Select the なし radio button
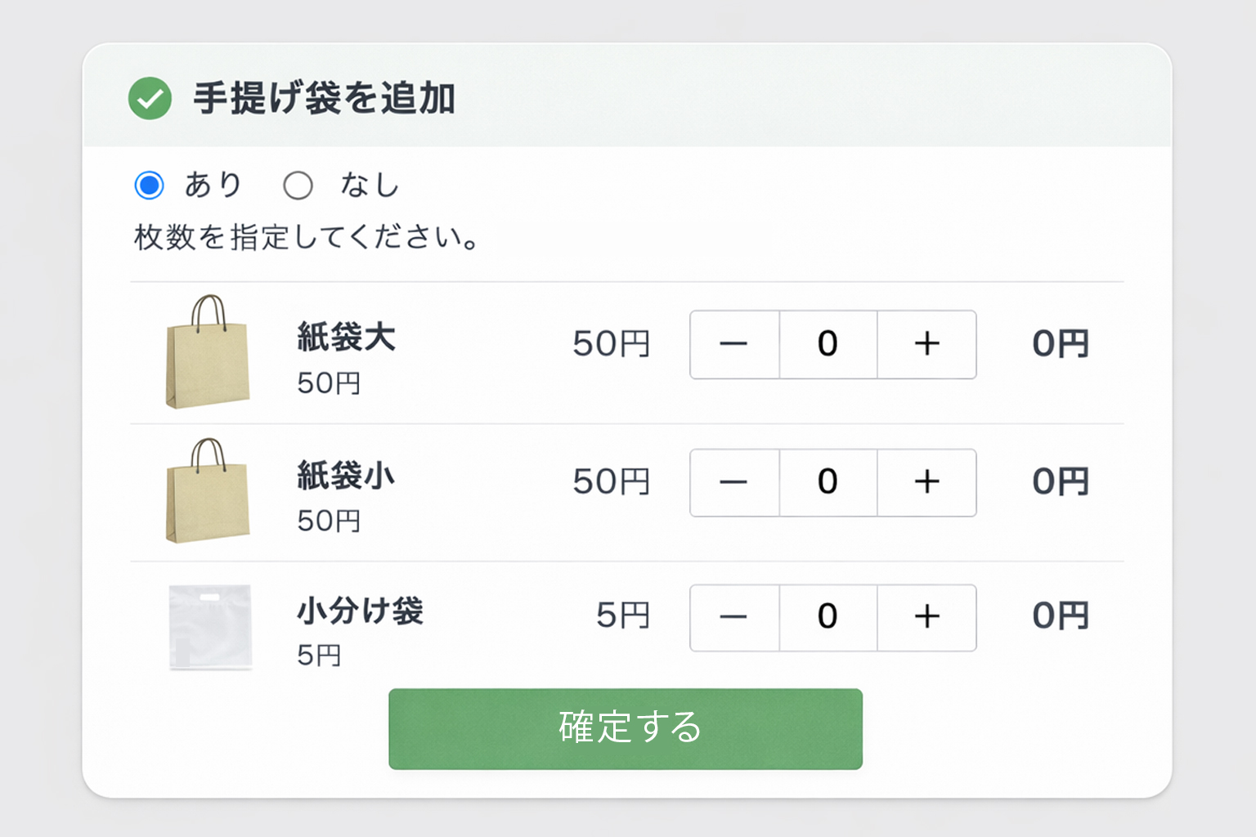1256x837 pixels. [298, 186]
